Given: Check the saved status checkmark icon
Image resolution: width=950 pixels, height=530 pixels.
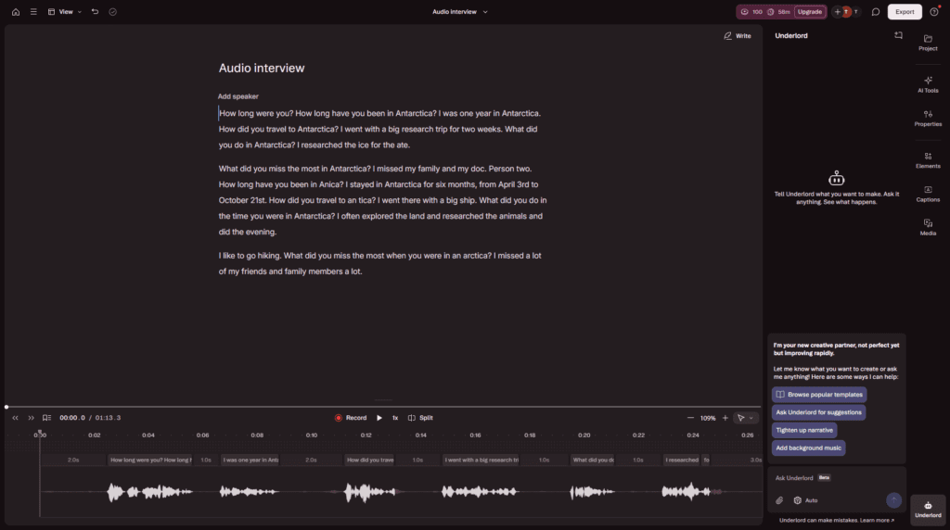Looking at the screenshot, I should coord(112,11).
